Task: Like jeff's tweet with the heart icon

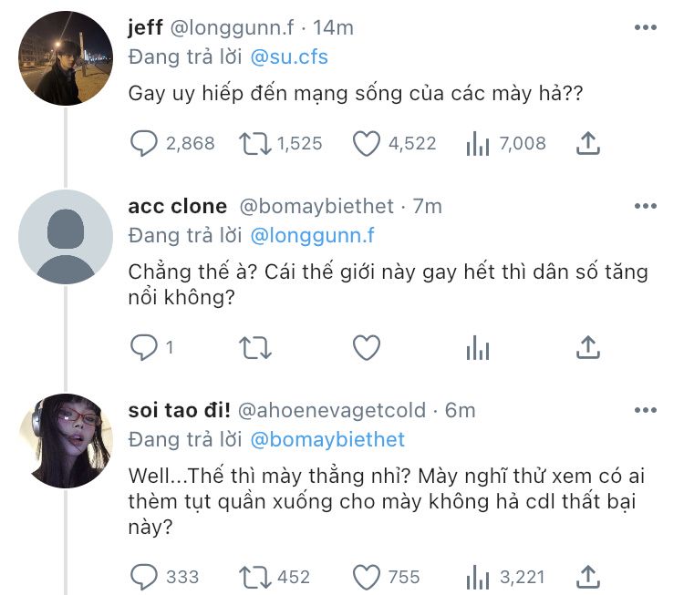Action: 366,143
